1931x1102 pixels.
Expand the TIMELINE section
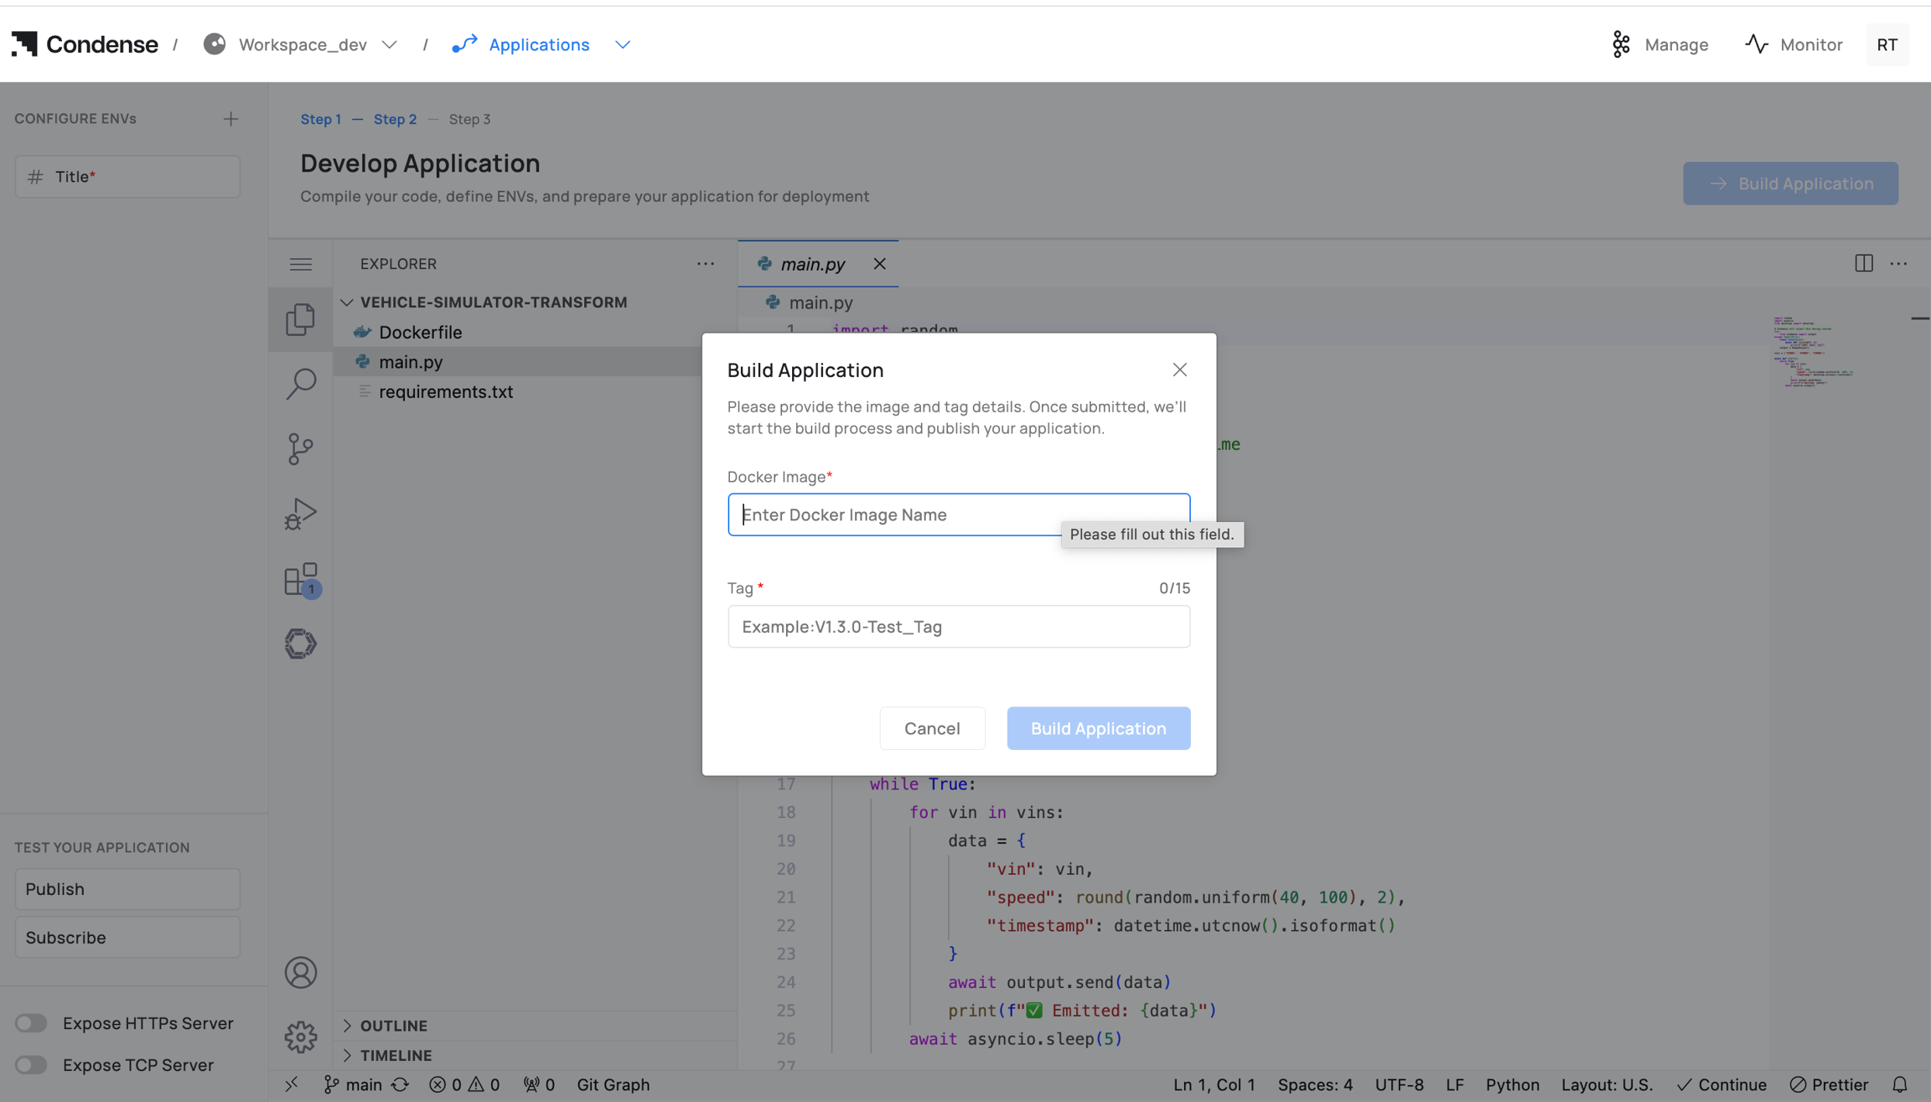click(x=396, y=1055)
